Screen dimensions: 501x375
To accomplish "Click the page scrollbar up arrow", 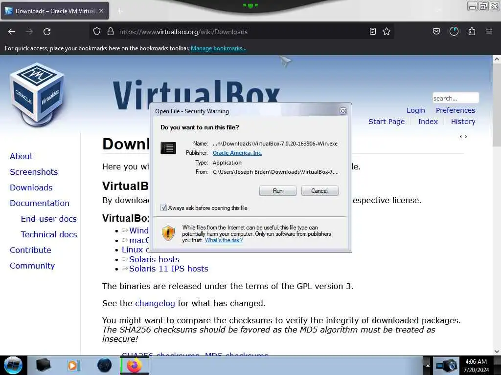I will (497, 59).
